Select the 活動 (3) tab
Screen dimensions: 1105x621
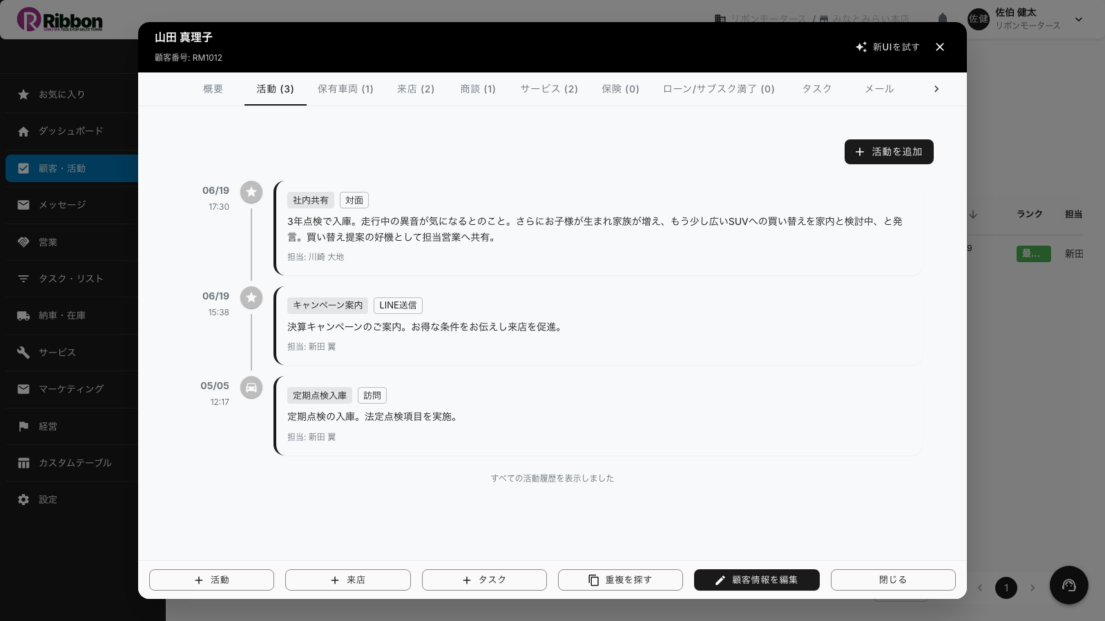click(276, 89)
